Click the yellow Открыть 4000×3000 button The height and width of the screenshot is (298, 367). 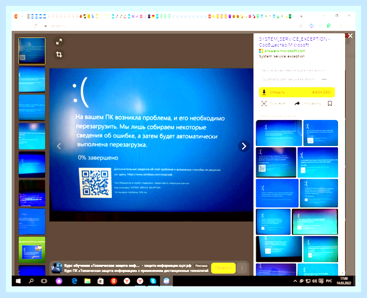click(297, 92)
